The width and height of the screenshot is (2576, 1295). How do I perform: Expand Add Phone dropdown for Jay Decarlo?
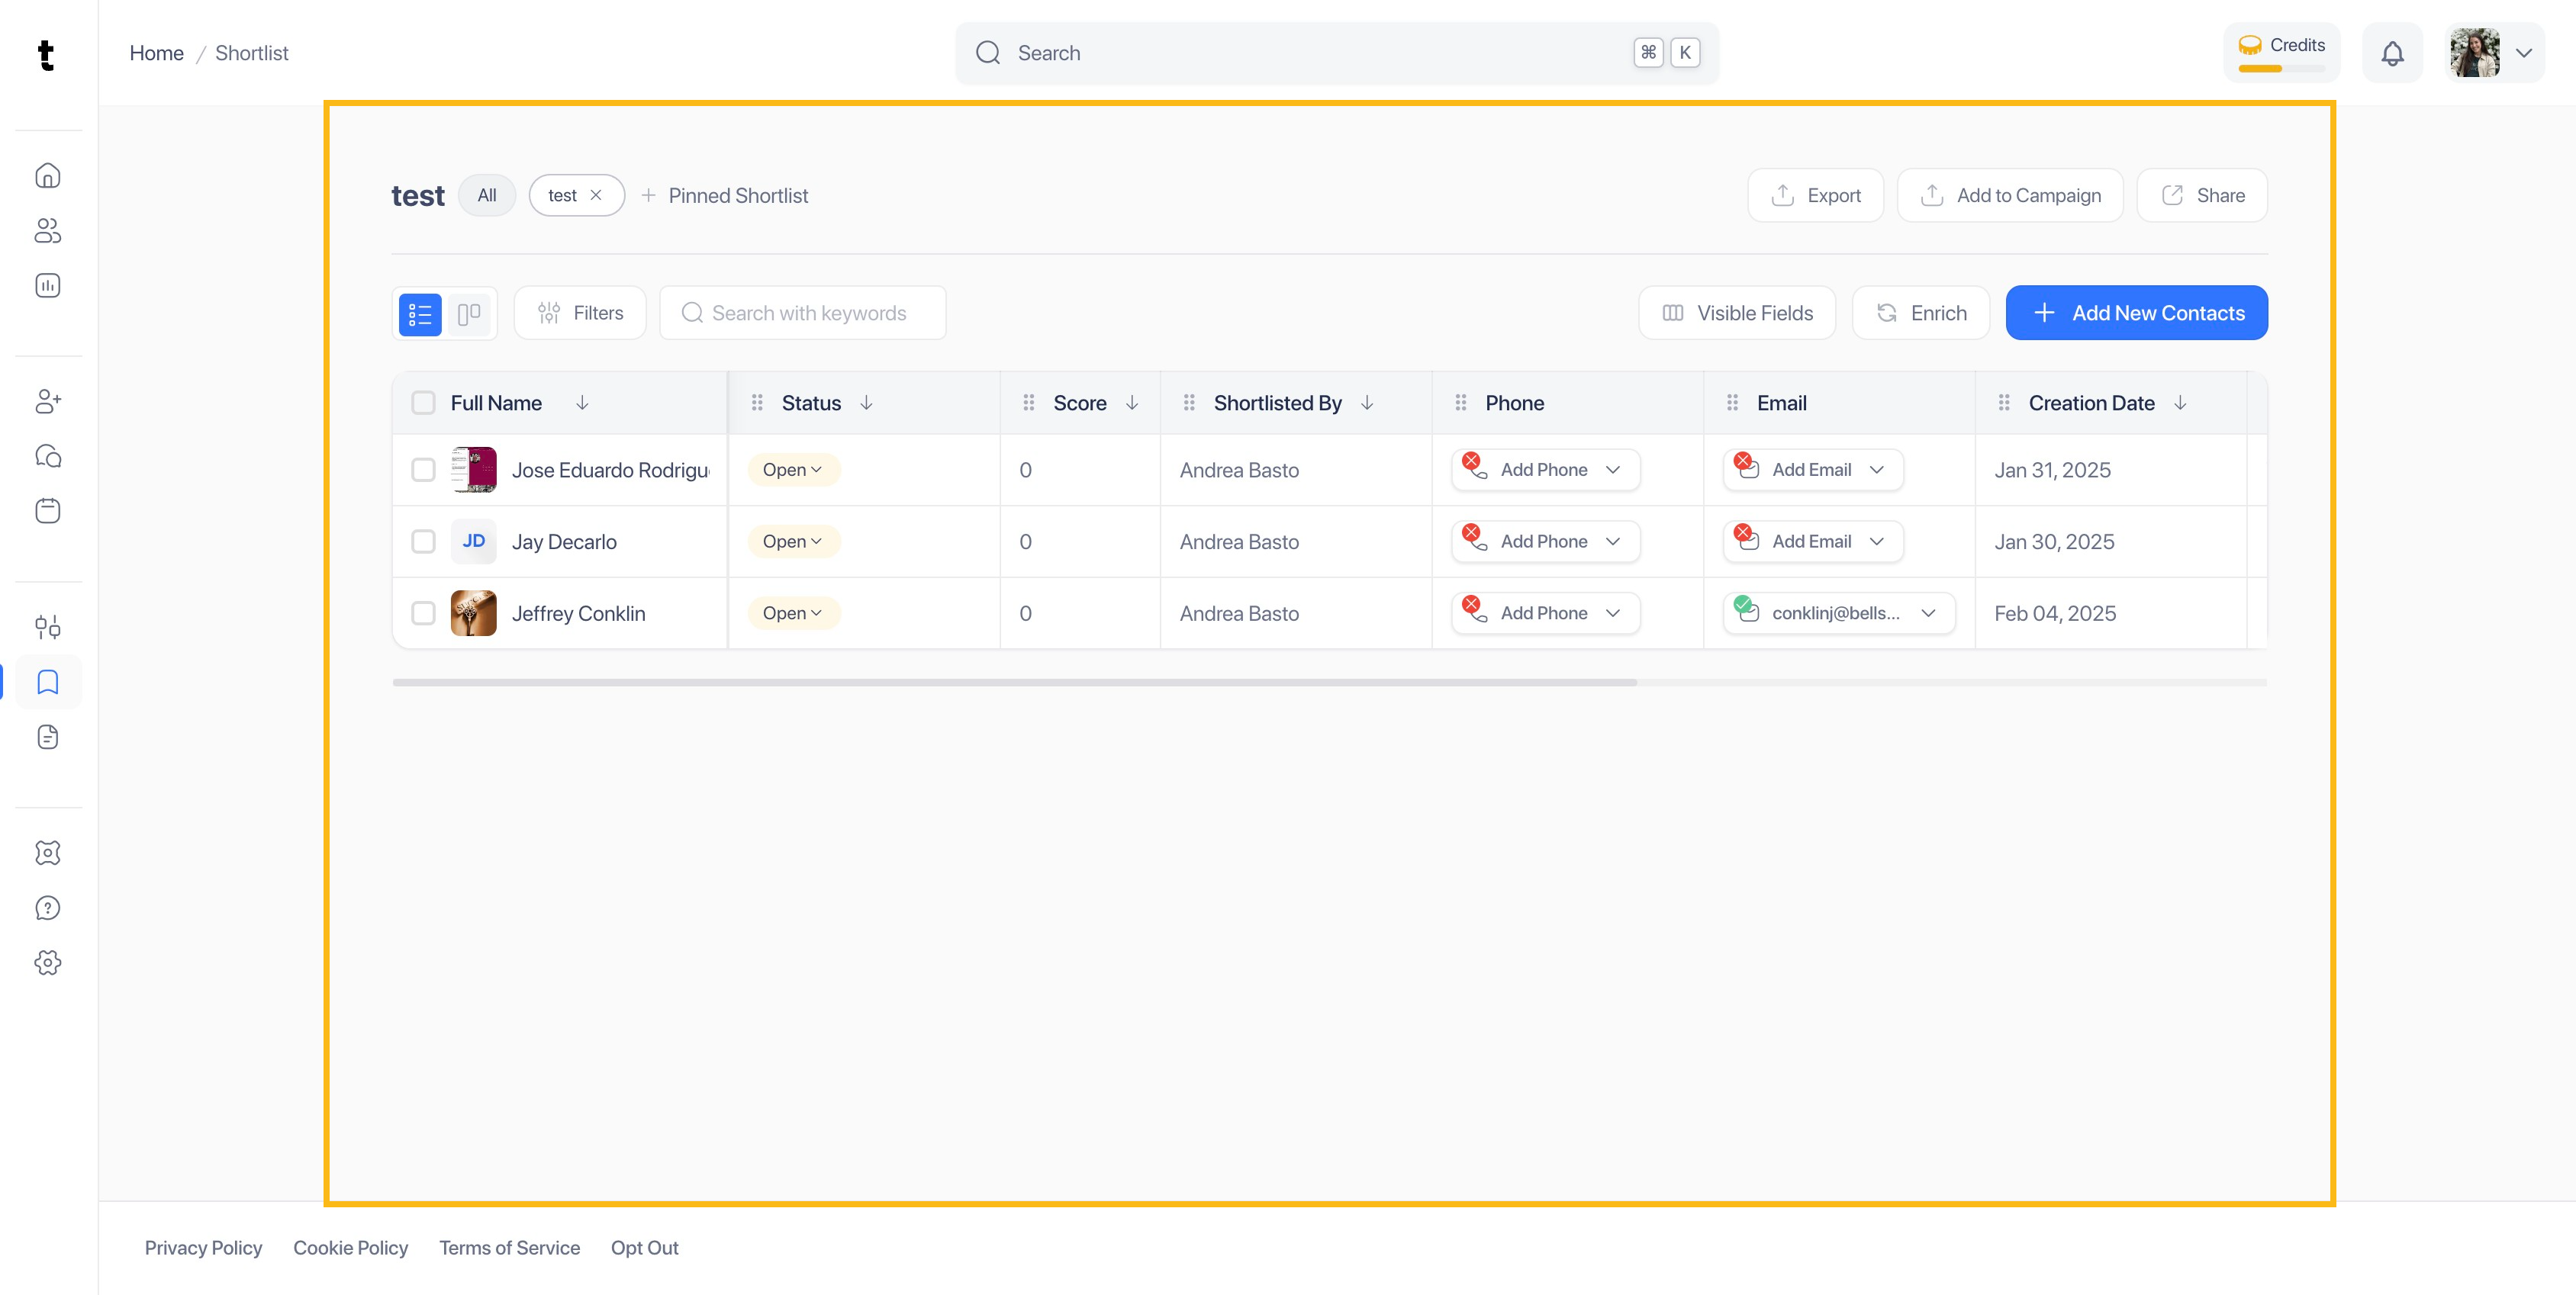[x=1612, y=541]
